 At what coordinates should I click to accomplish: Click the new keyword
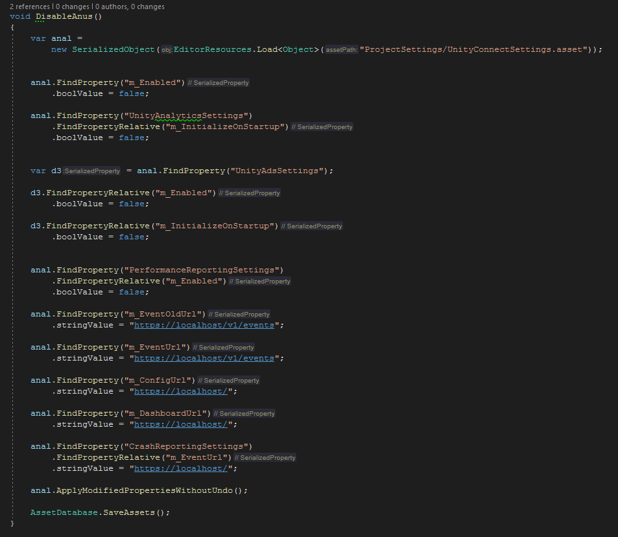click(59, 50)
